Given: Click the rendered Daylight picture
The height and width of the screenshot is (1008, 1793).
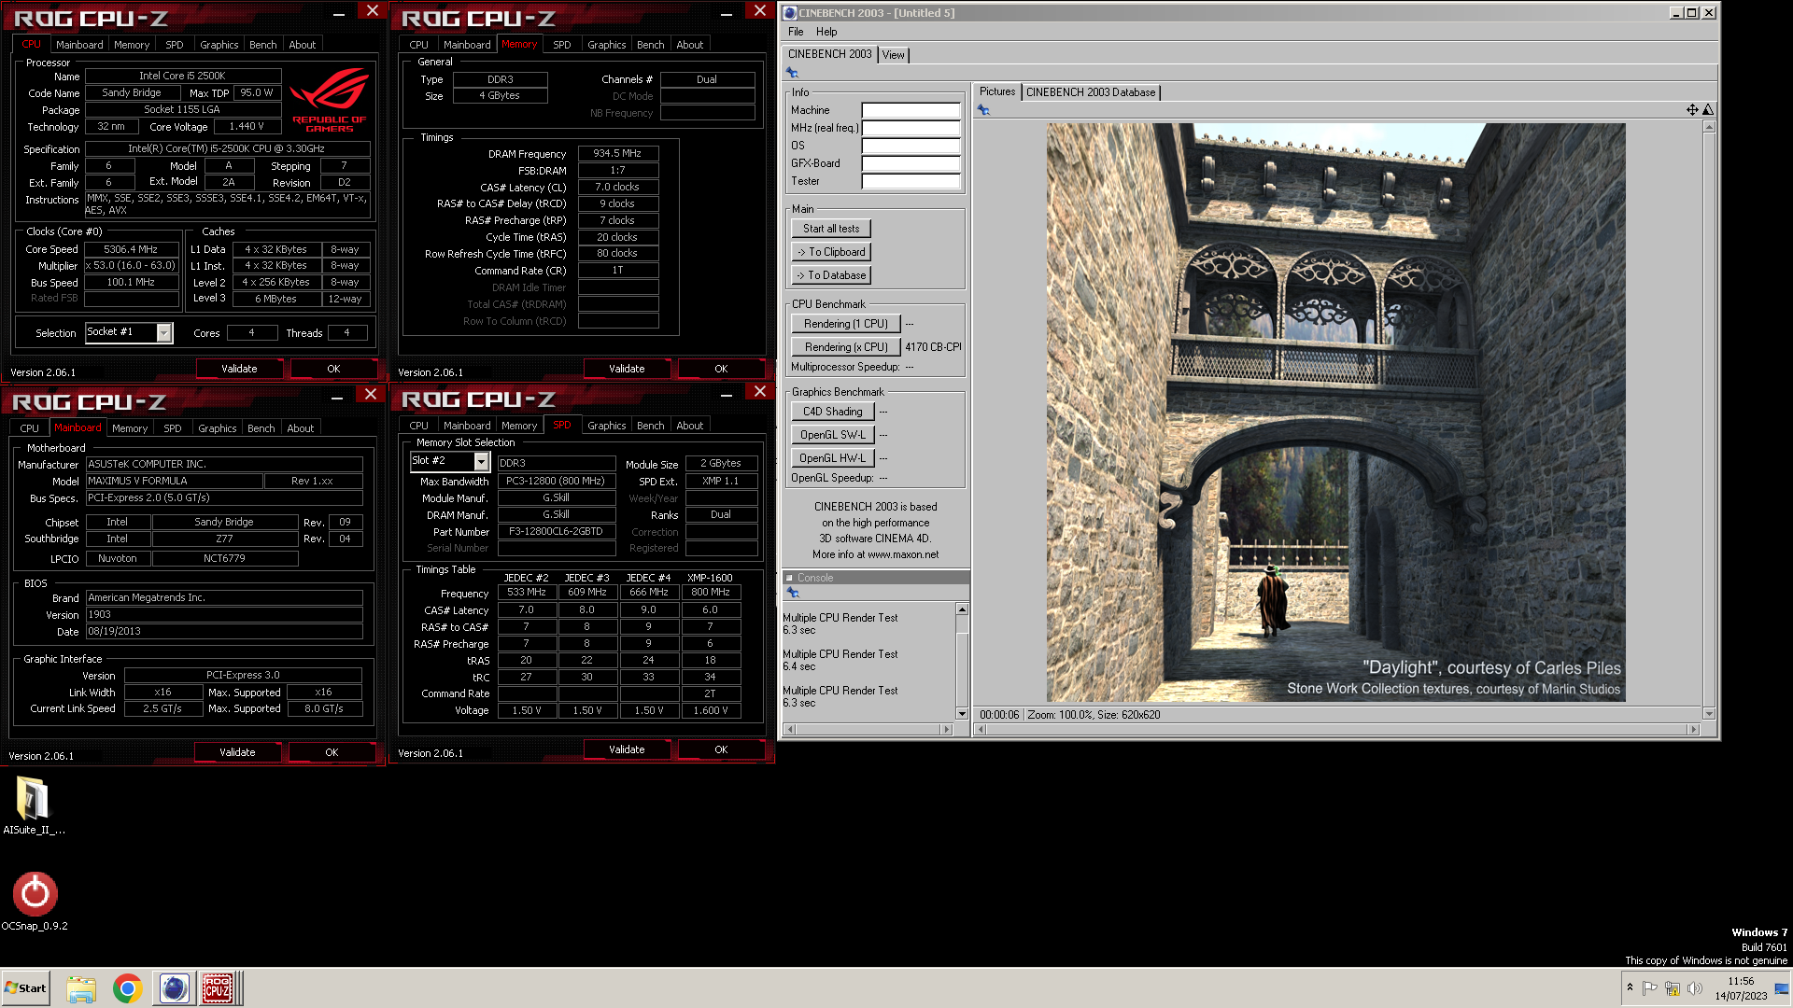Looking at the screenshot, I should tap(1335, 413).
